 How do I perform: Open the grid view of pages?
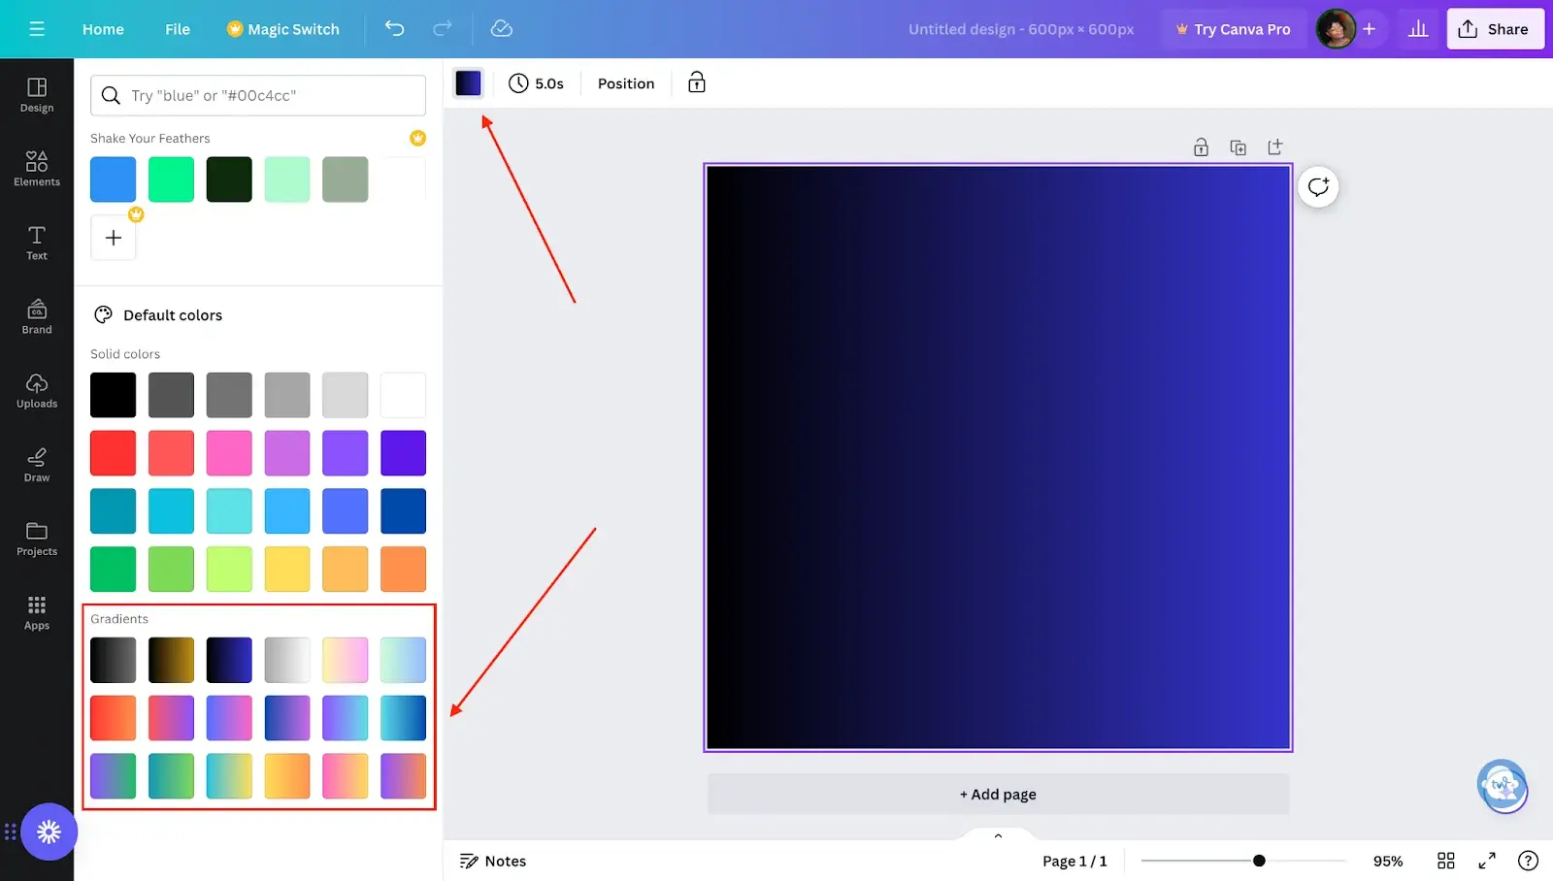[x=1446, y=861]
